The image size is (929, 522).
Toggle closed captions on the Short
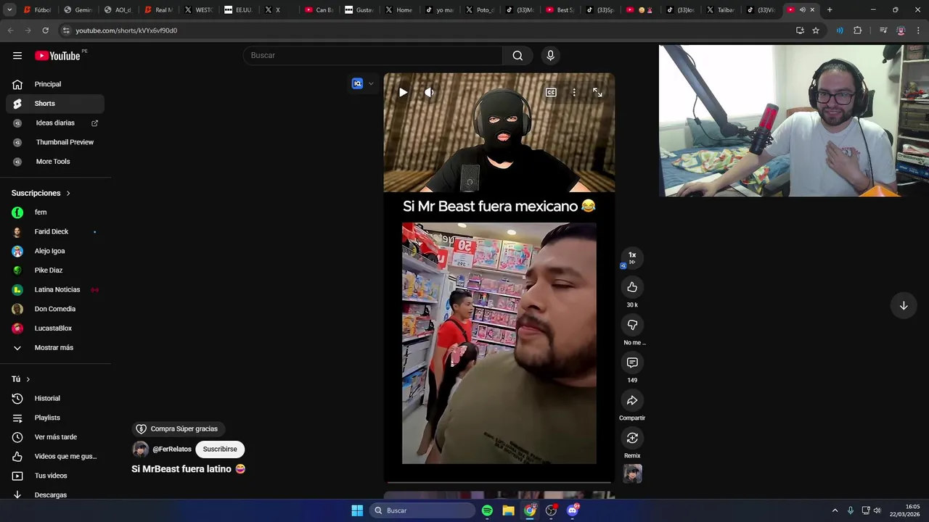551,92
